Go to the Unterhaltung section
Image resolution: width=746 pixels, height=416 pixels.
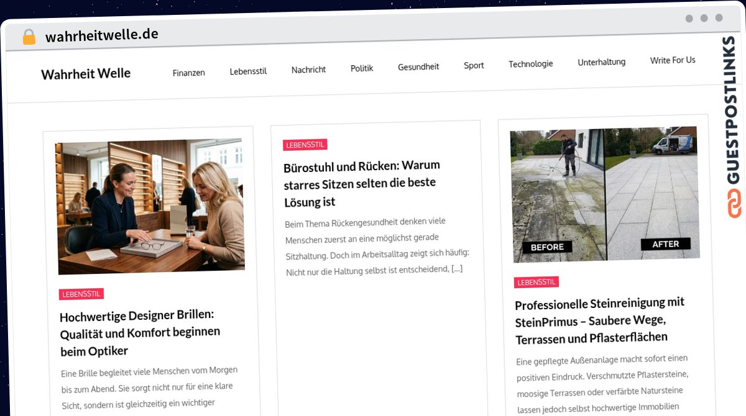click(x=602, y=62)
